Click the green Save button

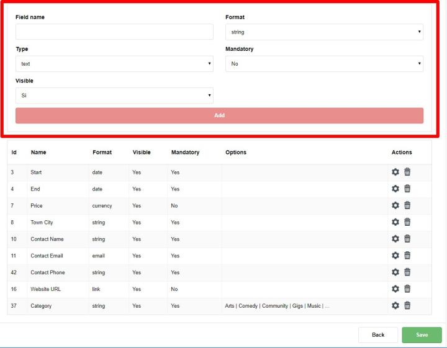pyautogui.click(x=422, y=335)
